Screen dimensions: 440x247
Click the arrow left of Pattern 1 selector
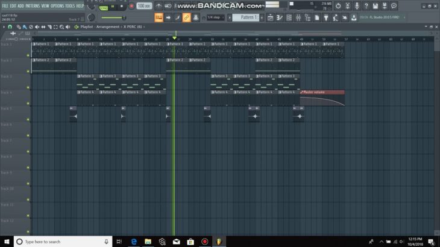[229, 17]
